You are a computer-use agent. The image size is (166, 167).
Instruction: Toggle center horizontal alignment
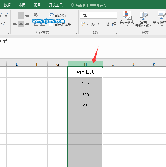tap(21, 24)
